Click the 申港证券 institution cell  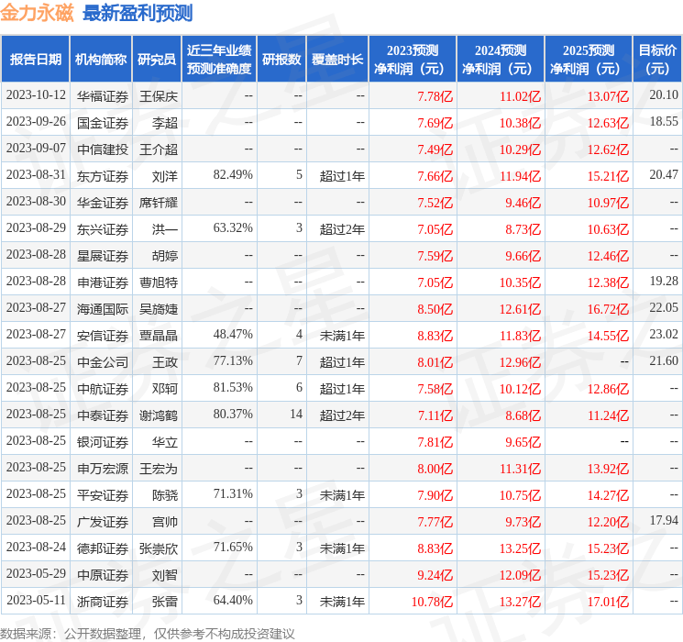(x=103, y=282)
